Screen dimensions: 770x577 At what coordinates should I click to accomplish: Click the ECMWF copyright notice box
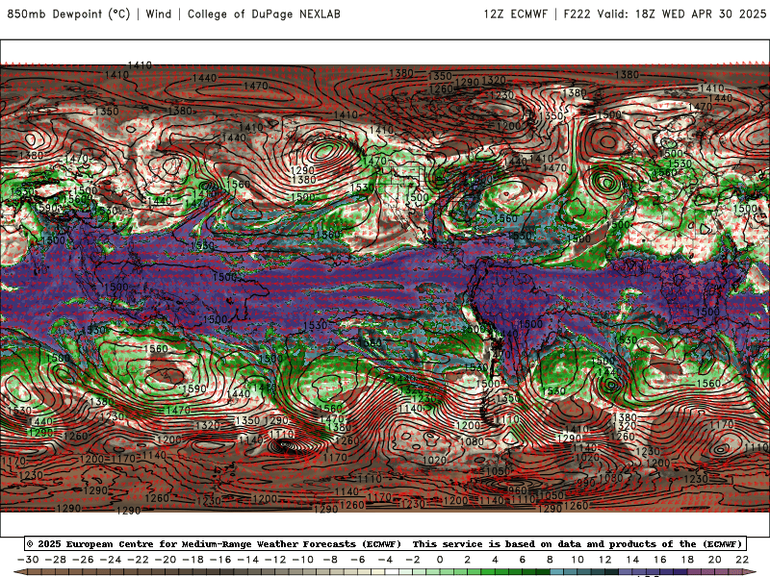coord(385,543)
